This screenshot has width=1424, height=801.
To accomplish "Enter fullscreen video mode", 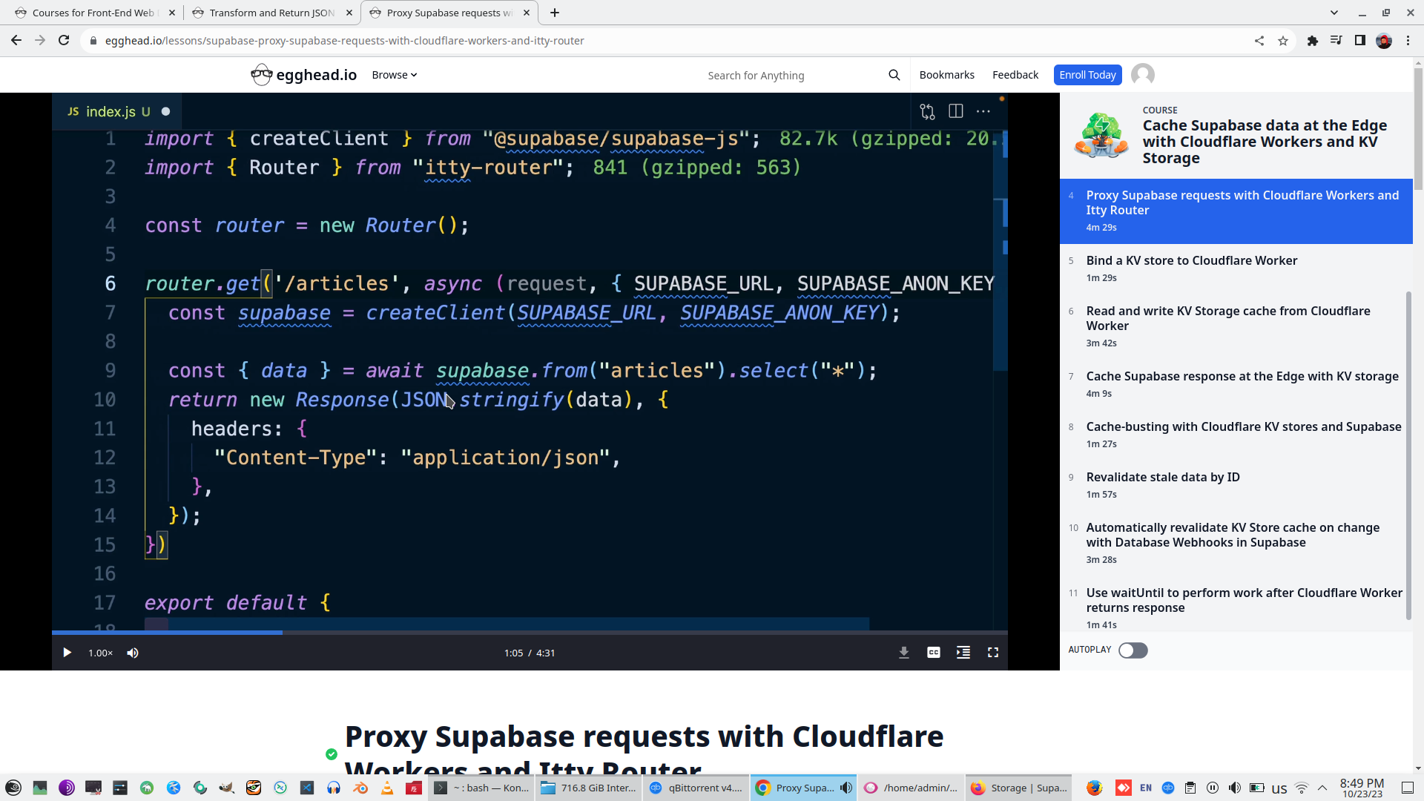I will point(993,653).
